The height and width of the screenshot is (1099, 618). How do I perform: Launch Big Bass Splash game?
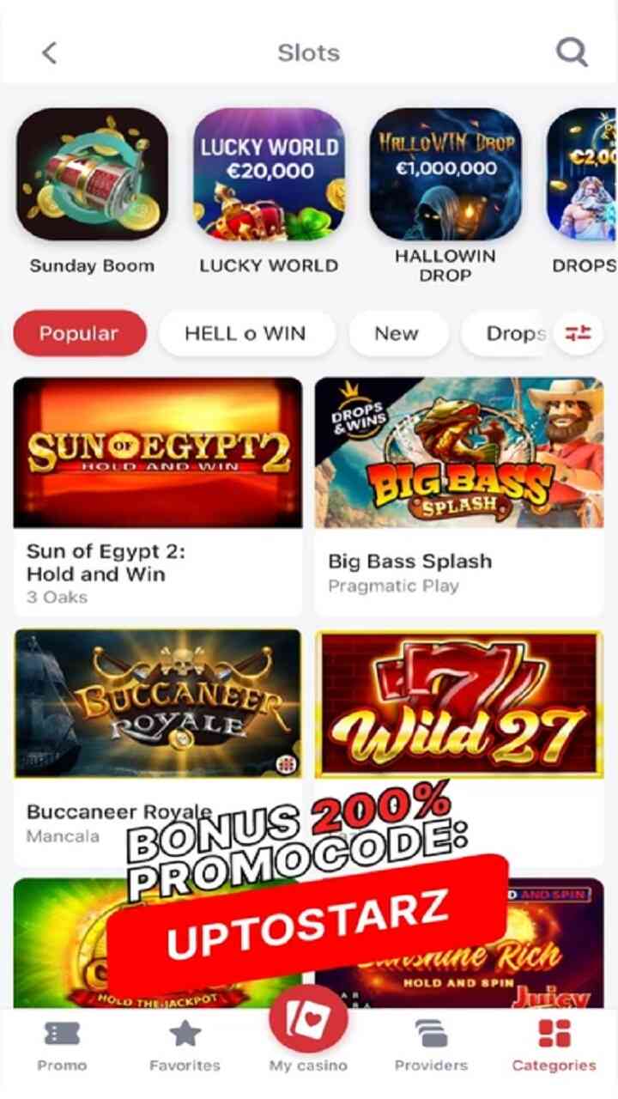coord(459,496)
